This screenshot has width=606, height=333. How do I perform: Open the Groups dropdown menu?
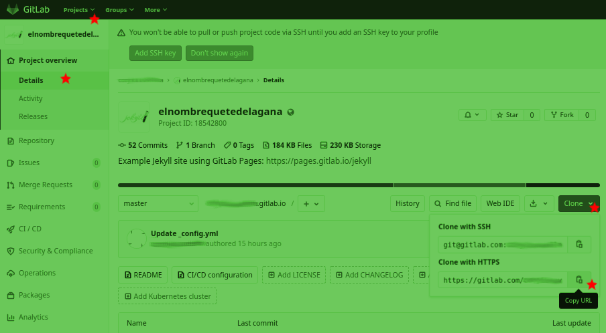119,10
